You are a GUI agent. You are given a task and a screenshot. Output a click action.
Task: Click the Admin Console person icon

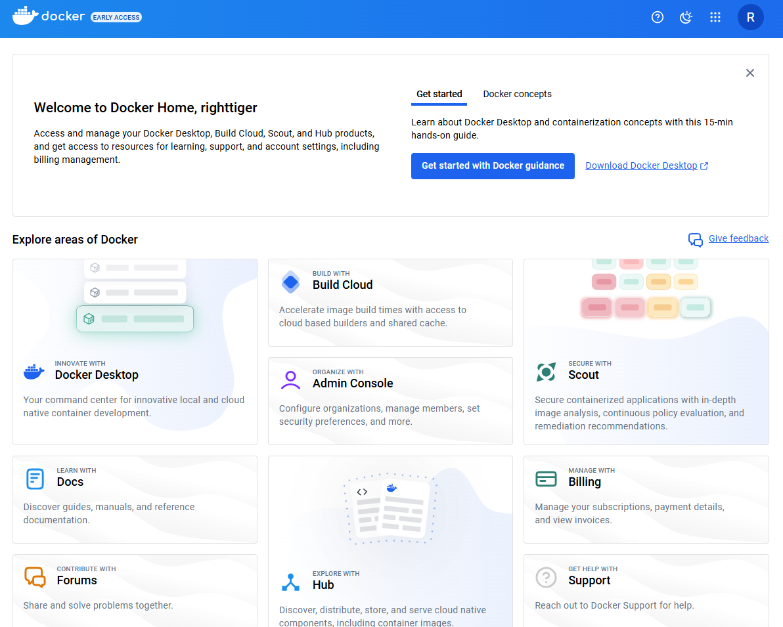[290, 380]
